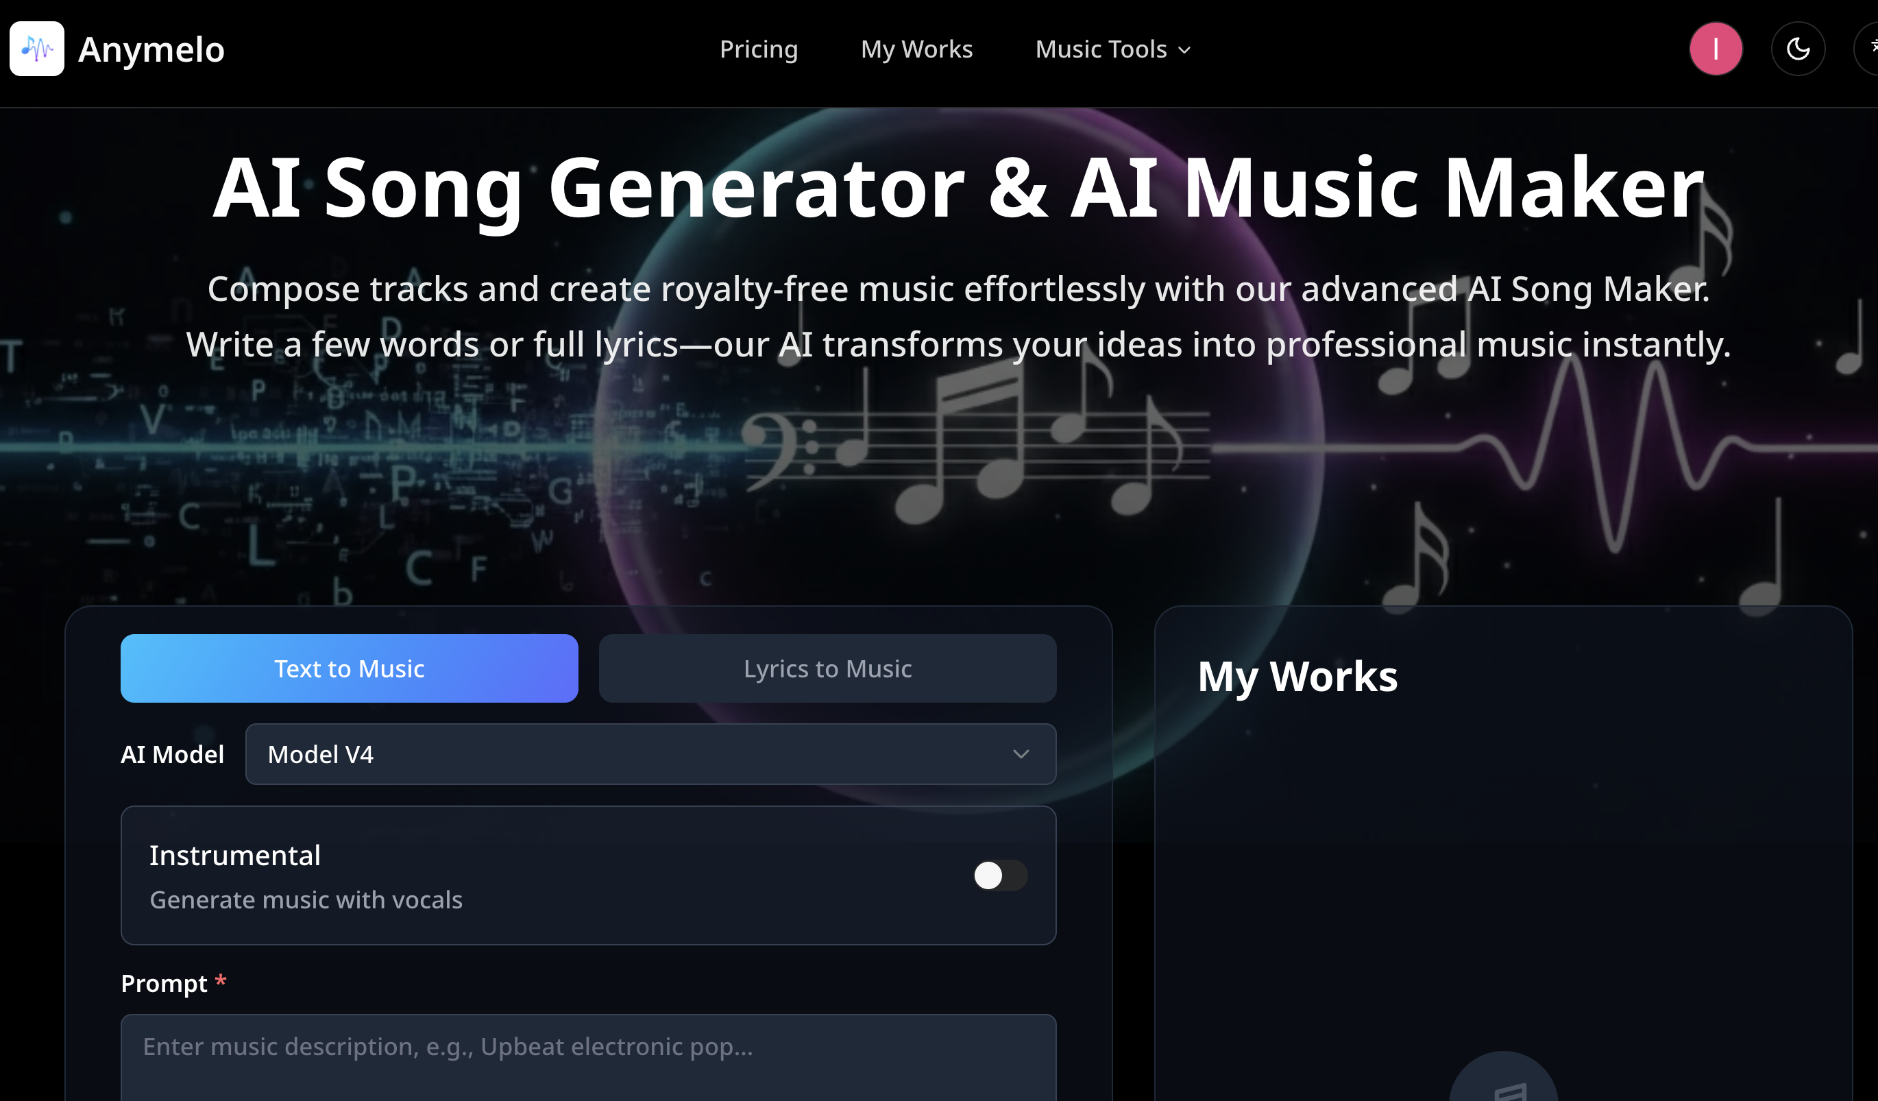Click the cut-off icon at the header's right edge
The width and height of the screenshot is (1878, 1101).
1867,49
